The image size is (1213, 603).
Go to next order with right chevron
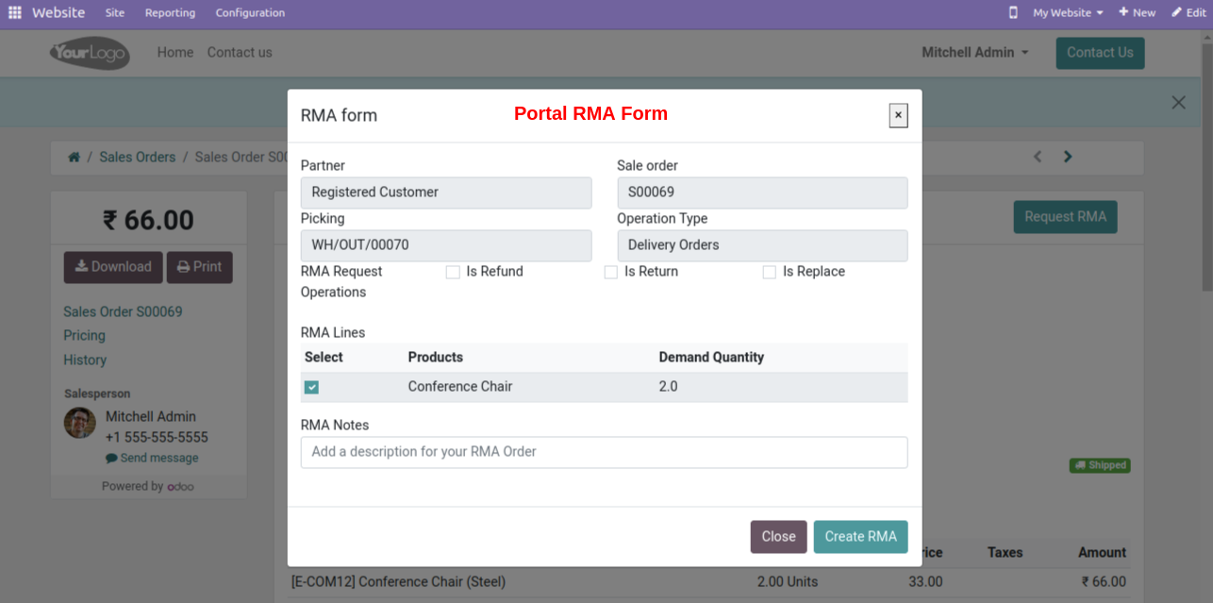click(1068, 157)
